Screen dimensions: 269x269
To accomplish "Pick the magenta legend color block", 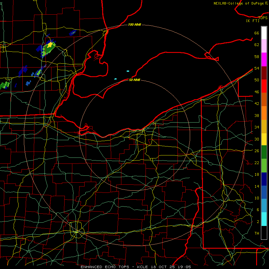I will [x=264, y=59].
